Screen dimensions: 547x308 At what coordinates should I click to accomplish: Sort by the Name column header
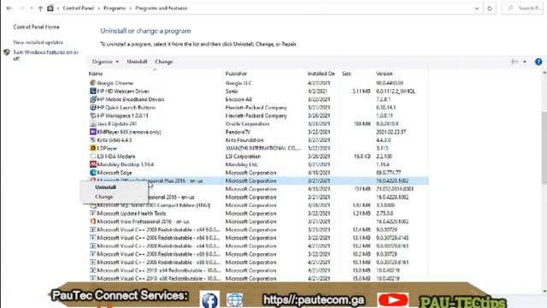[x=96, y=74]
